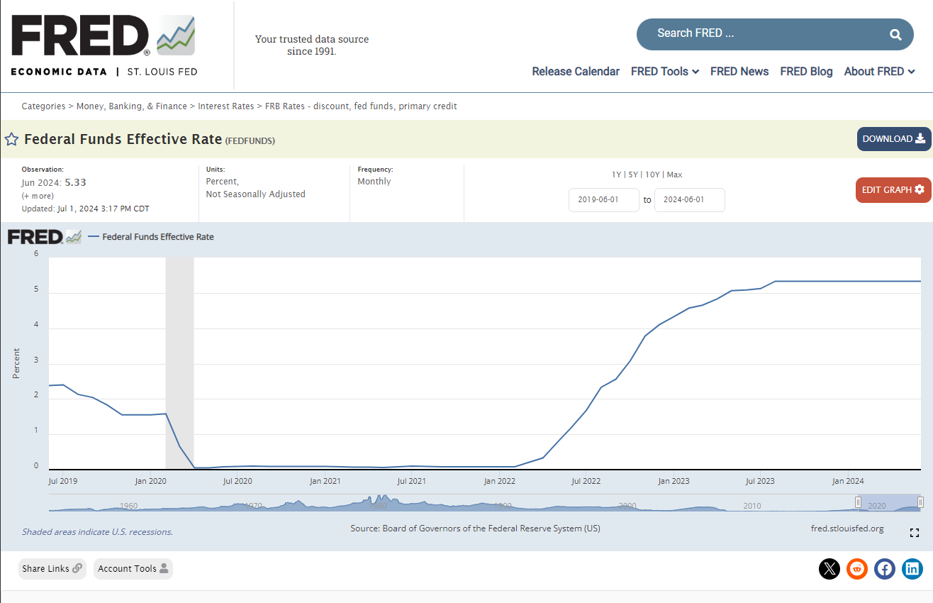Select the 1Y date range
933x603 pixels.
pos(616,175)
